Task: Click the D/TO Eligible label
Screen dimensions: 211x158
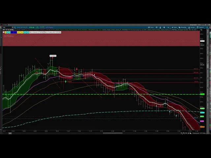Action: (x=49, y=27)
